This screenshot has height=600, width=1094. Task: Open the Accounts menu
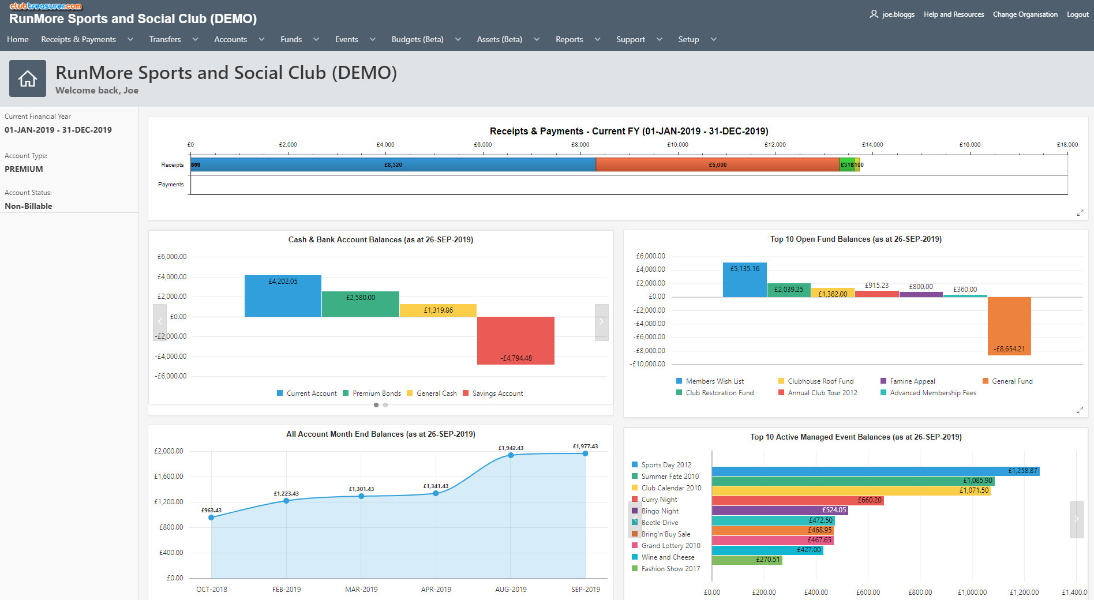pyautogui.click(x=230, y=39)
